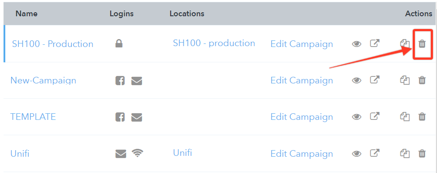Preview the Unifi campaign

tap(356, 154)
